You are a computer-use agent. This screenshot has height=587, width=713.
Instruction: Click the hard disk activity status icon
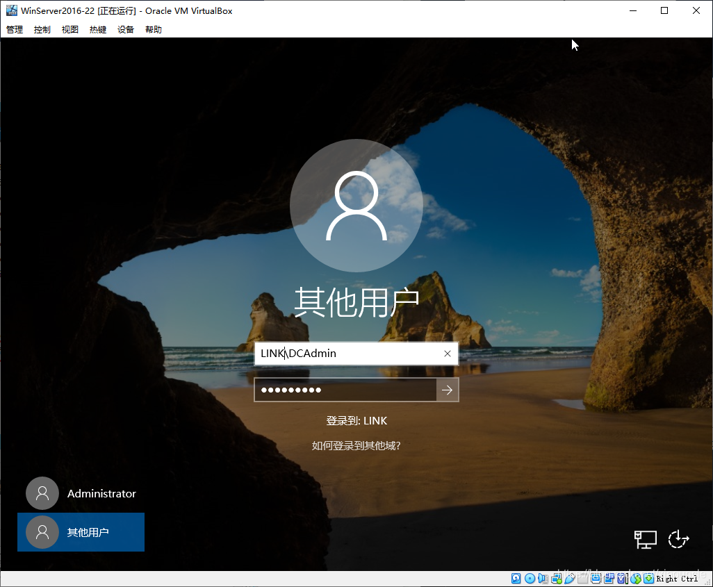coord(516,579)
